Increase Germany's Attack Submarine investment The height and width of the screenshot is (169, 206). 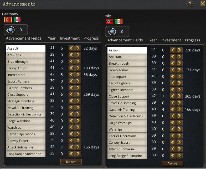[78, 147]
